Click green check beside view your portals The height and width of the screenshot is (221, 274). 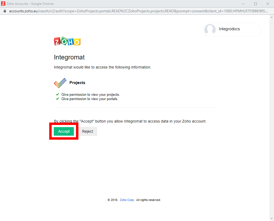[58, 99]
